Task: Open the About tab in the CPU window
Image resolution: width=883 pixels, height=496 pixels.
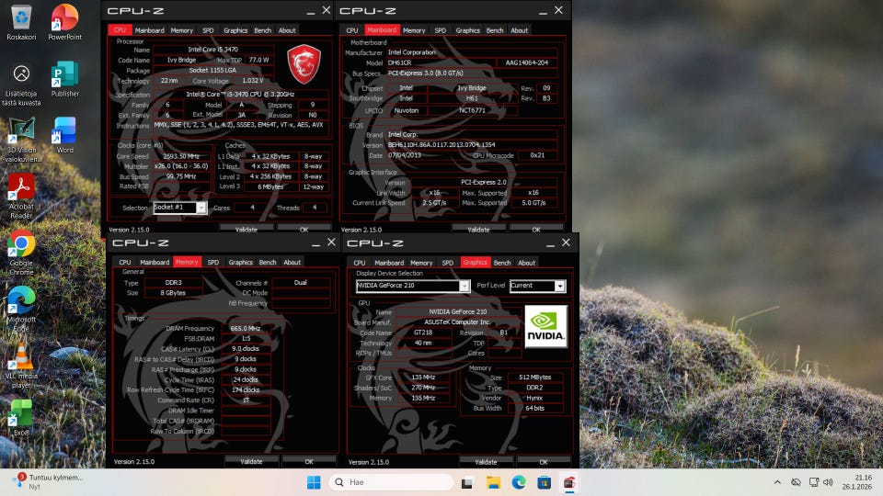Action: tap(287, 30)
